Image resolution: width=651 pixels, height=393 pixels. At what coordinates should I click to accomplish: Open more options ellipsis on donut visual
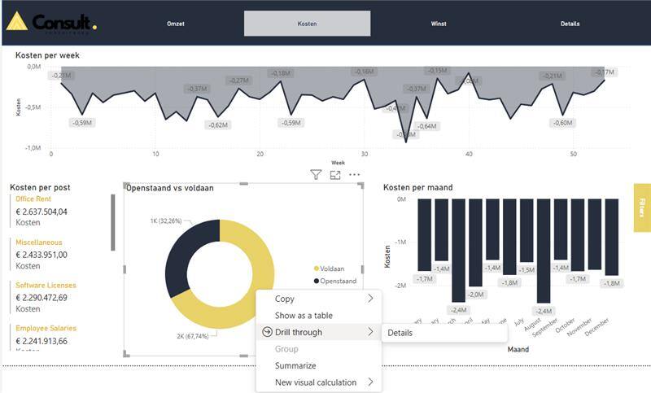(x=354, y=174)
